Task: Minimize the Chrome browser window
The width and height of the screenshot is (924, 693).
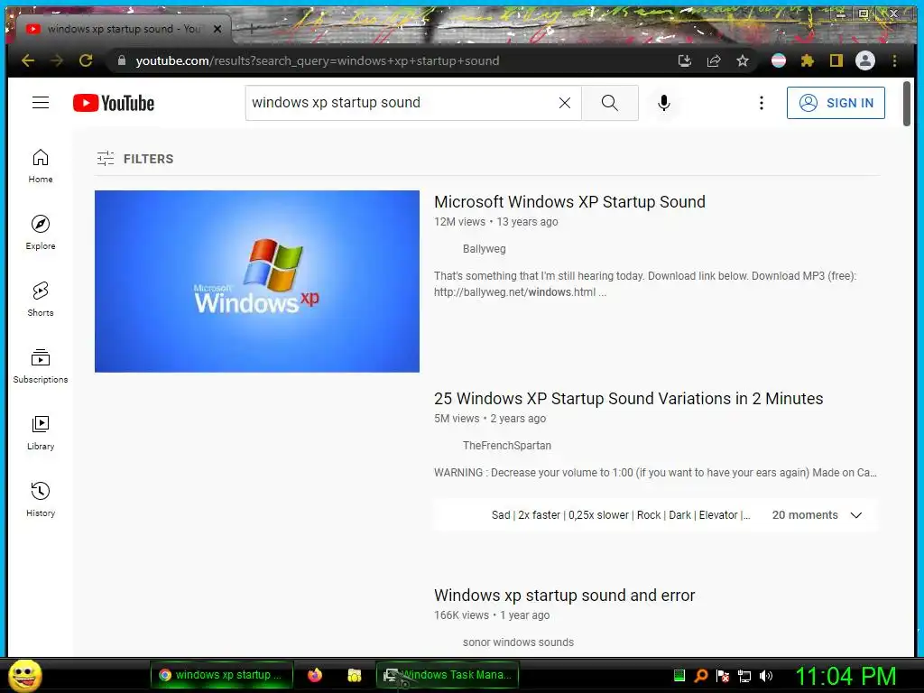Action: (x=841, y=13)
